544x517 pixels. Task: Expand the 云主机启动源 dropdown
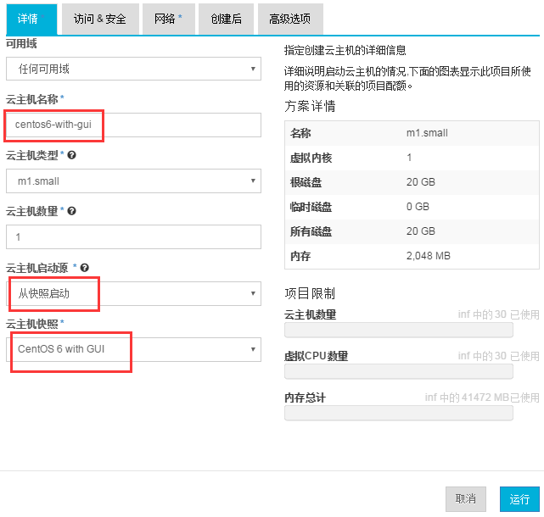pyautogui.click(x=133, y=293)
